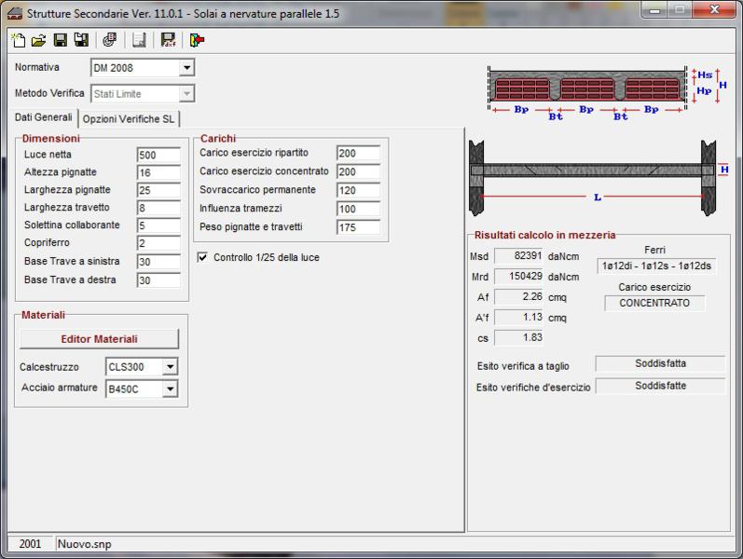Click the Mrd value 150429
743x559 pixels.
coord(519,276)
